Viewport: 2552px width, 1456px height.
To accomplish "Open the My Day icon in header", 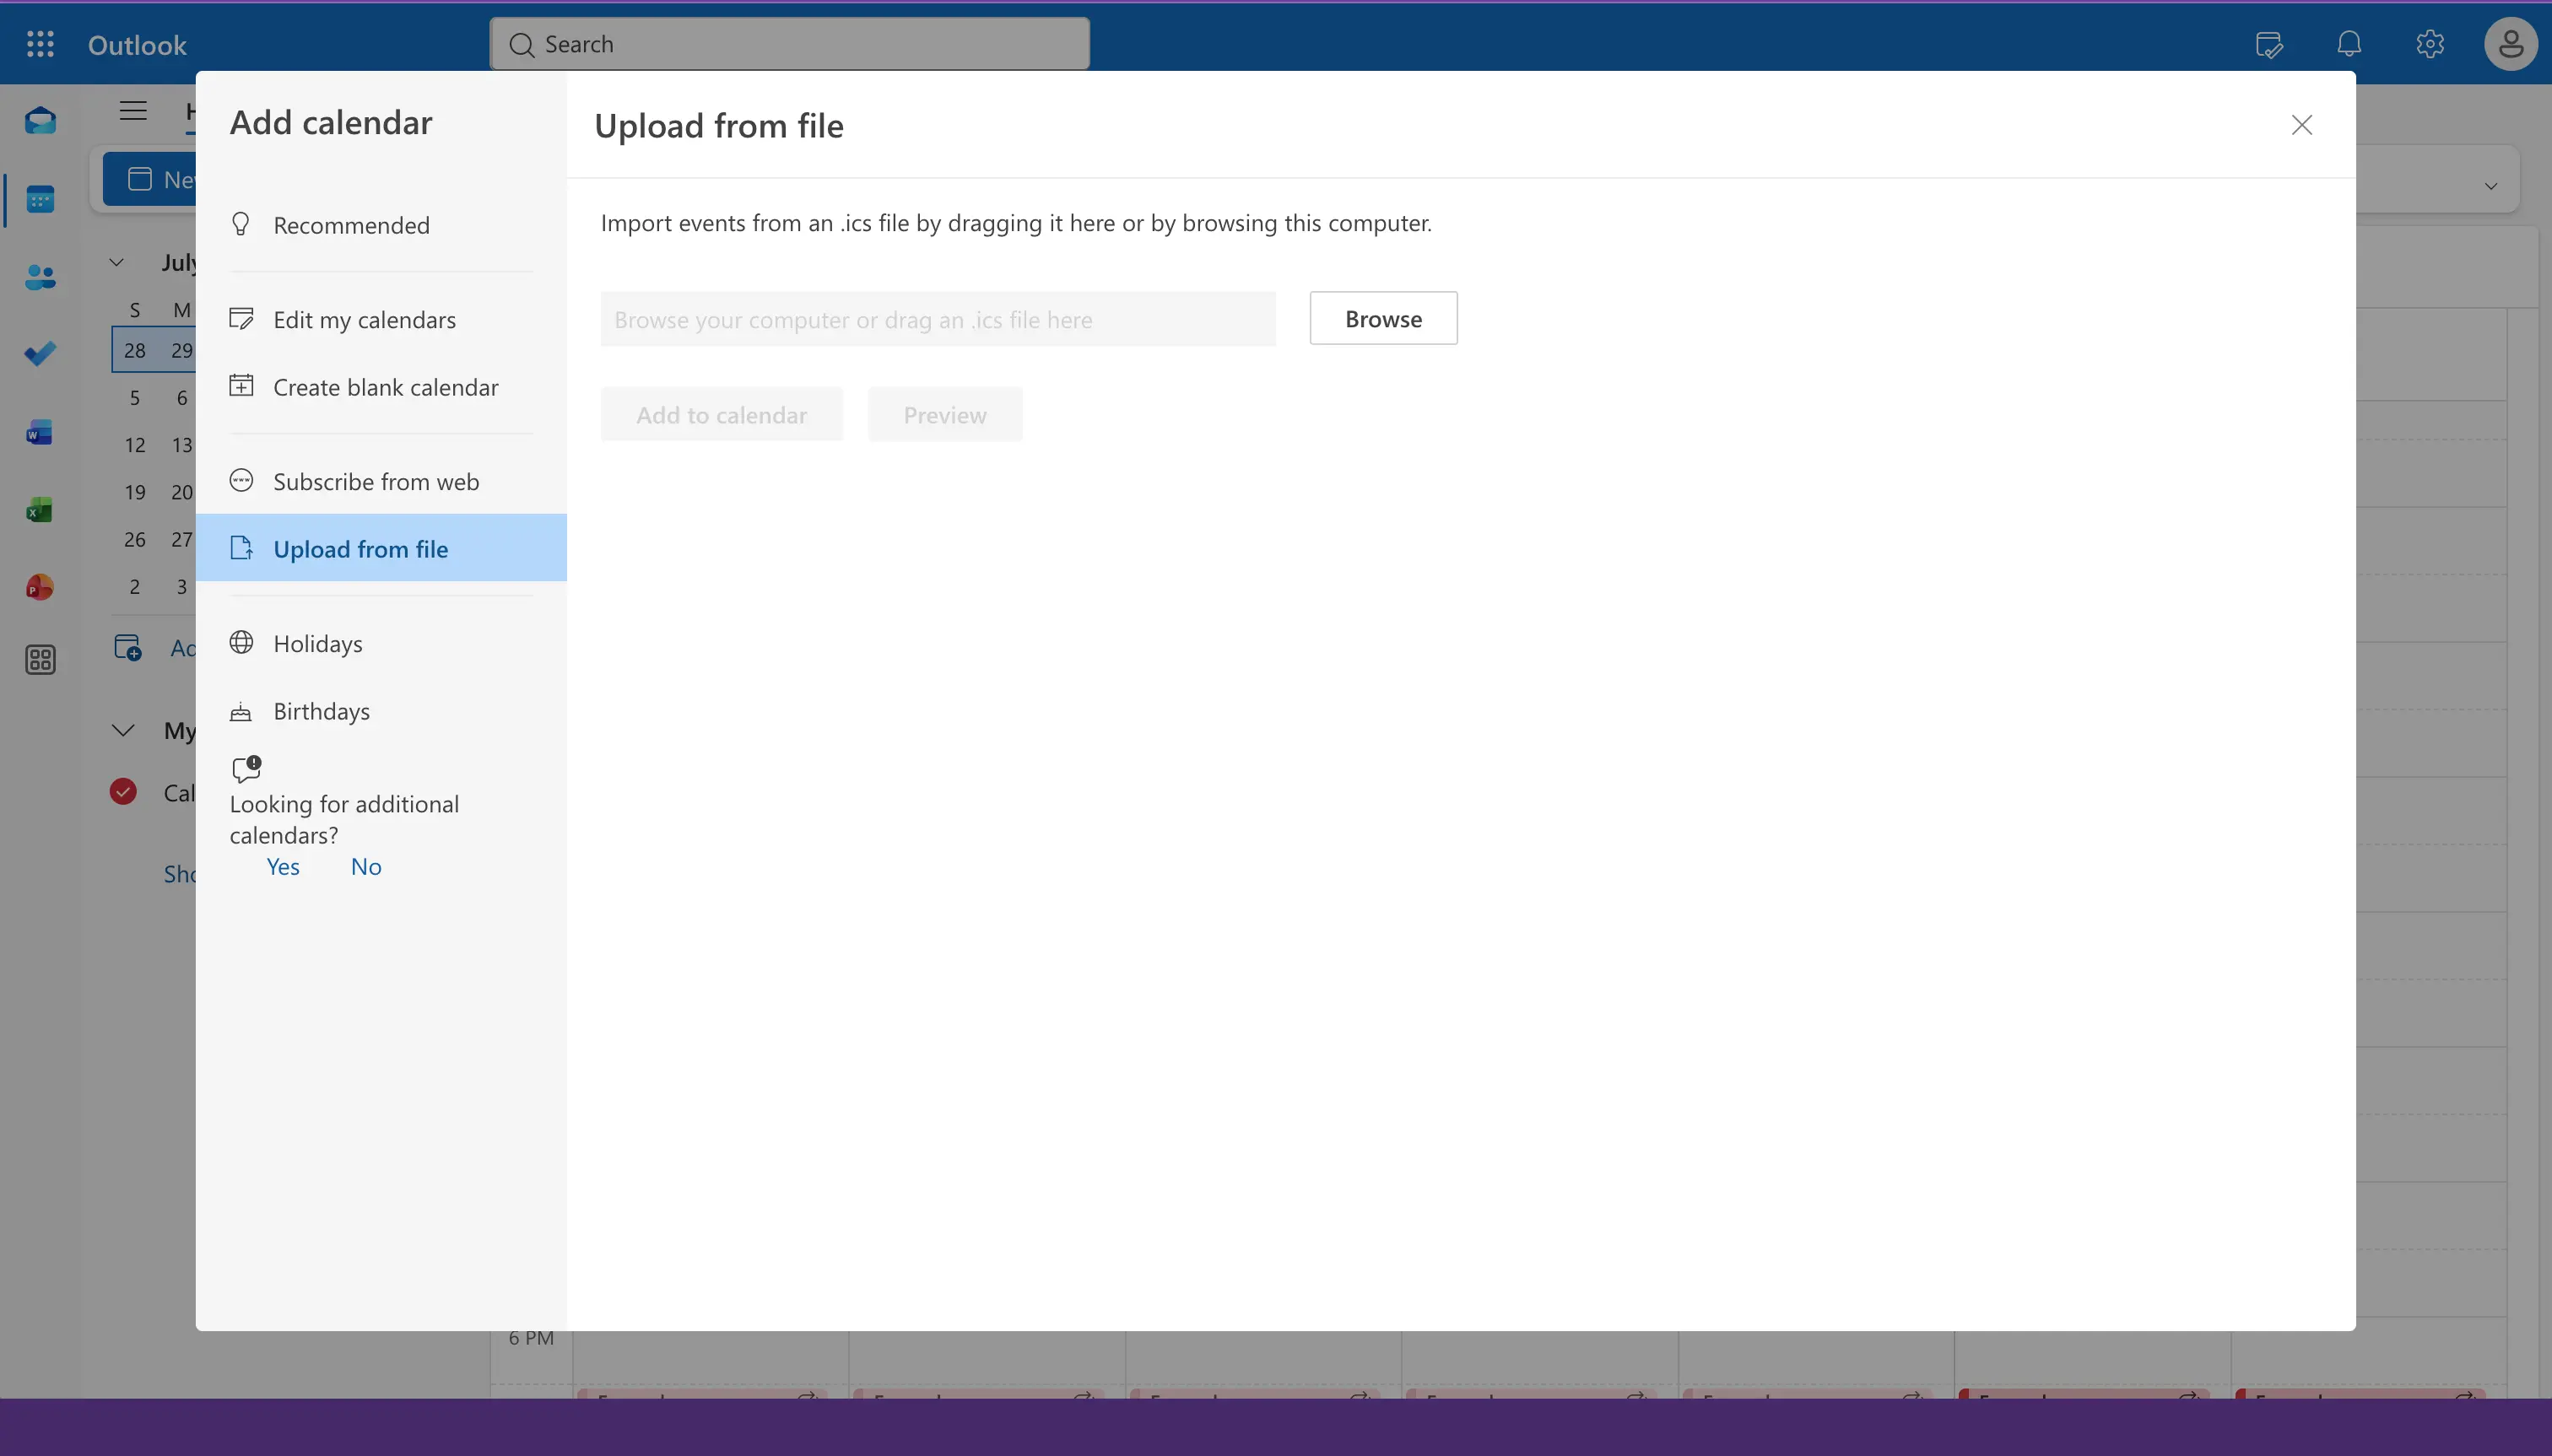I will (2269, 44).
